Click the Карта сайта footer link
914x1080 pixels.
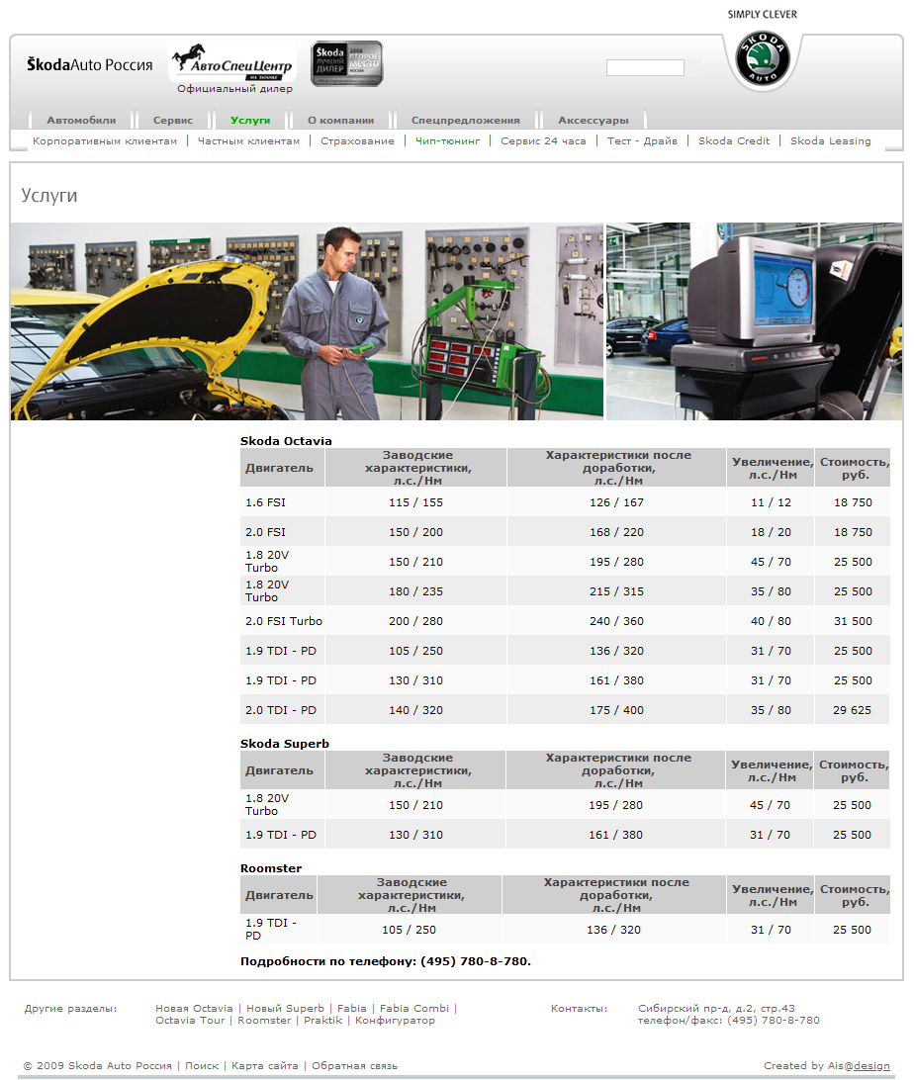264,1065
